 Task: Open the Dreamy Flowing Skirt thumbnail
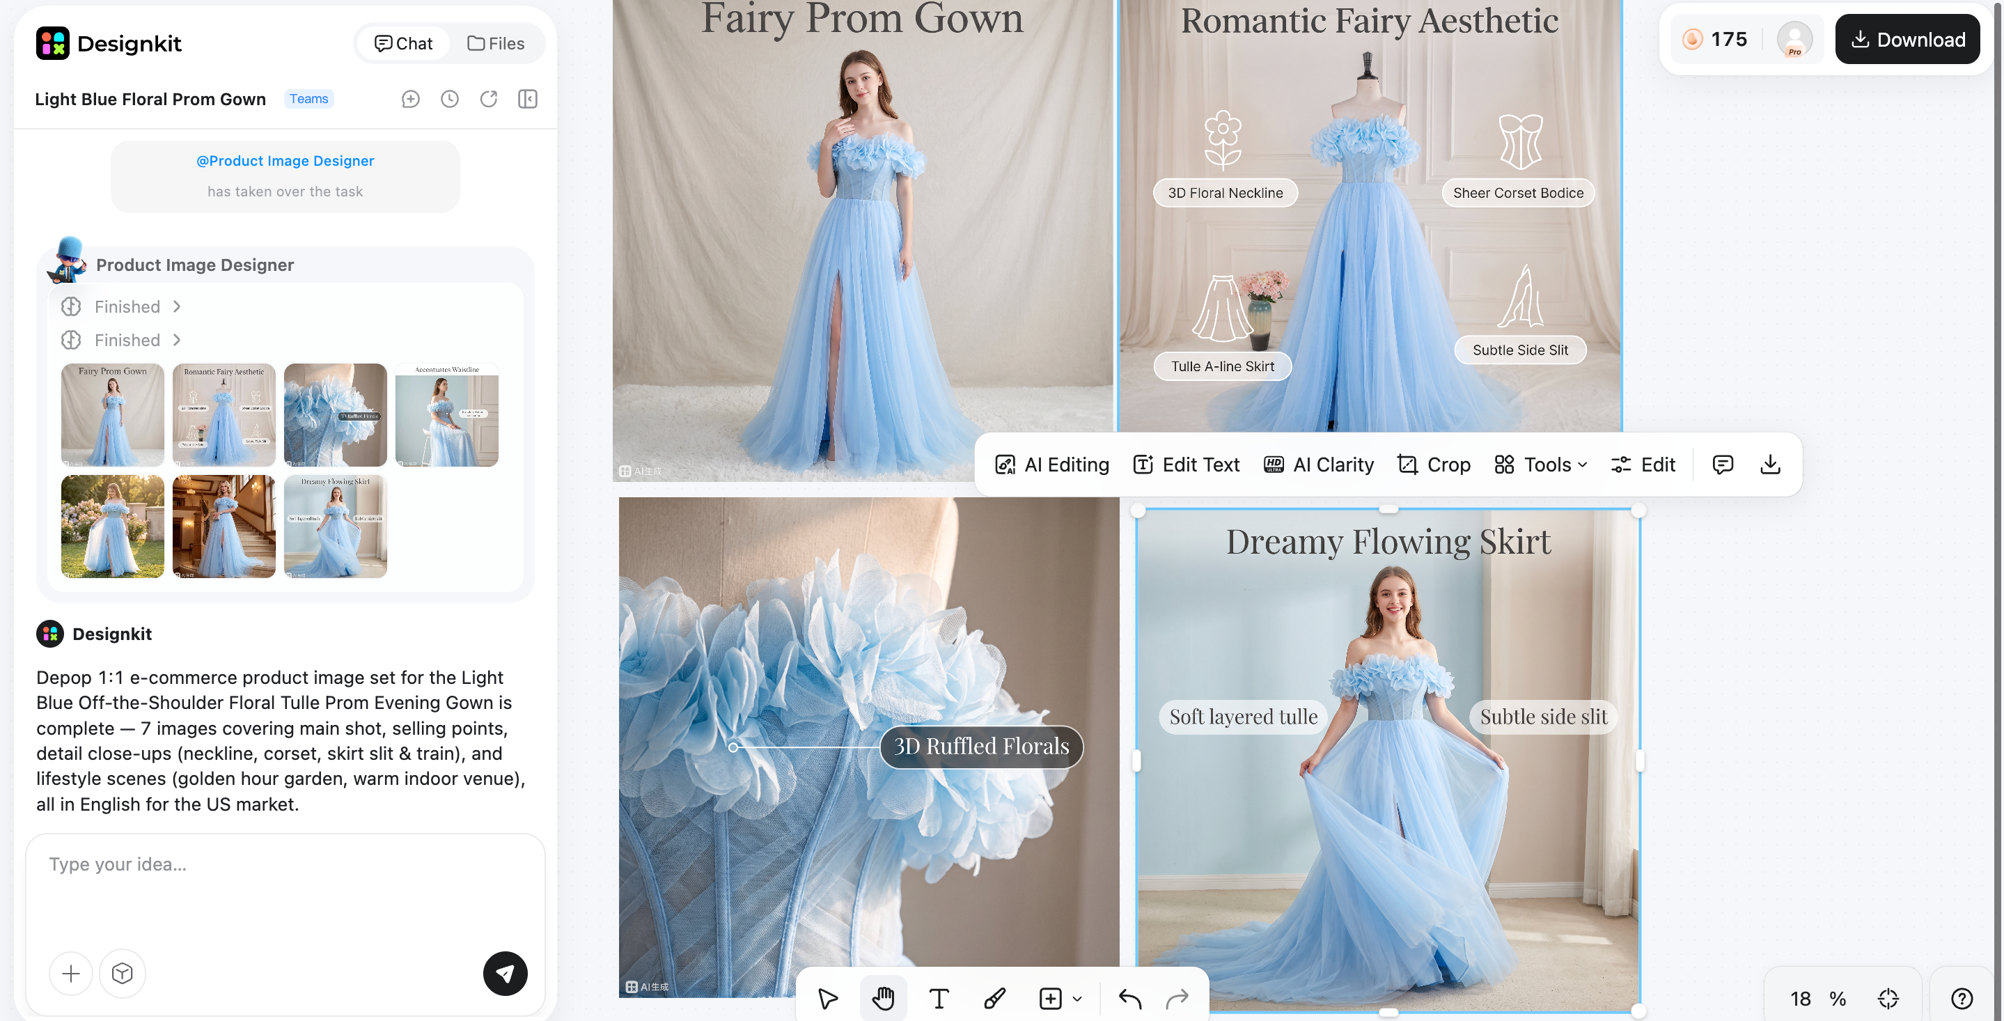point(336,526)
